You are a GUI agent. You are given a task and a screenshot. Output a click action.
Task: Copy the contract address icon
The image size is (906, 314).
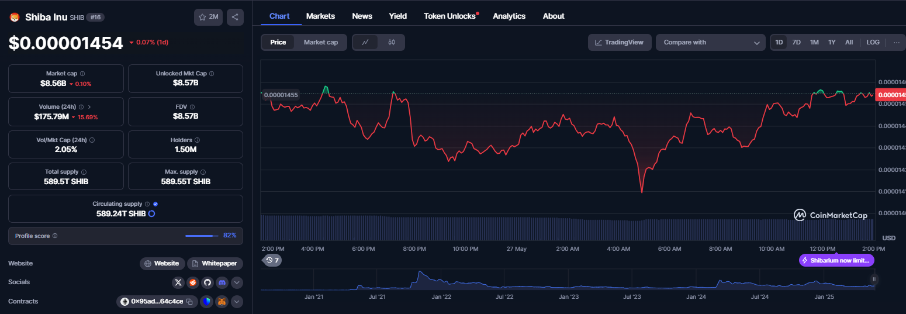(x=189, y=302)
